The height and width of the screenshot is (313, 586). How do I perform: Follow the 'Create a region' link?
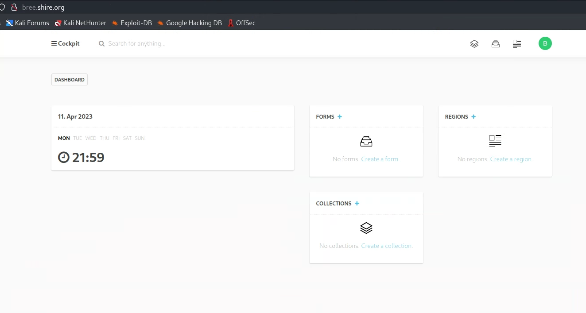coord(511,159)
